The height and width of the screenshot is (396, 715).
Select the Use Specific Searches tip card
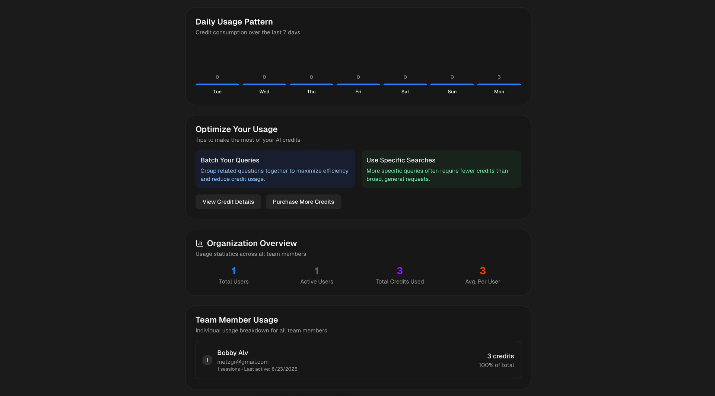(441, 169)
